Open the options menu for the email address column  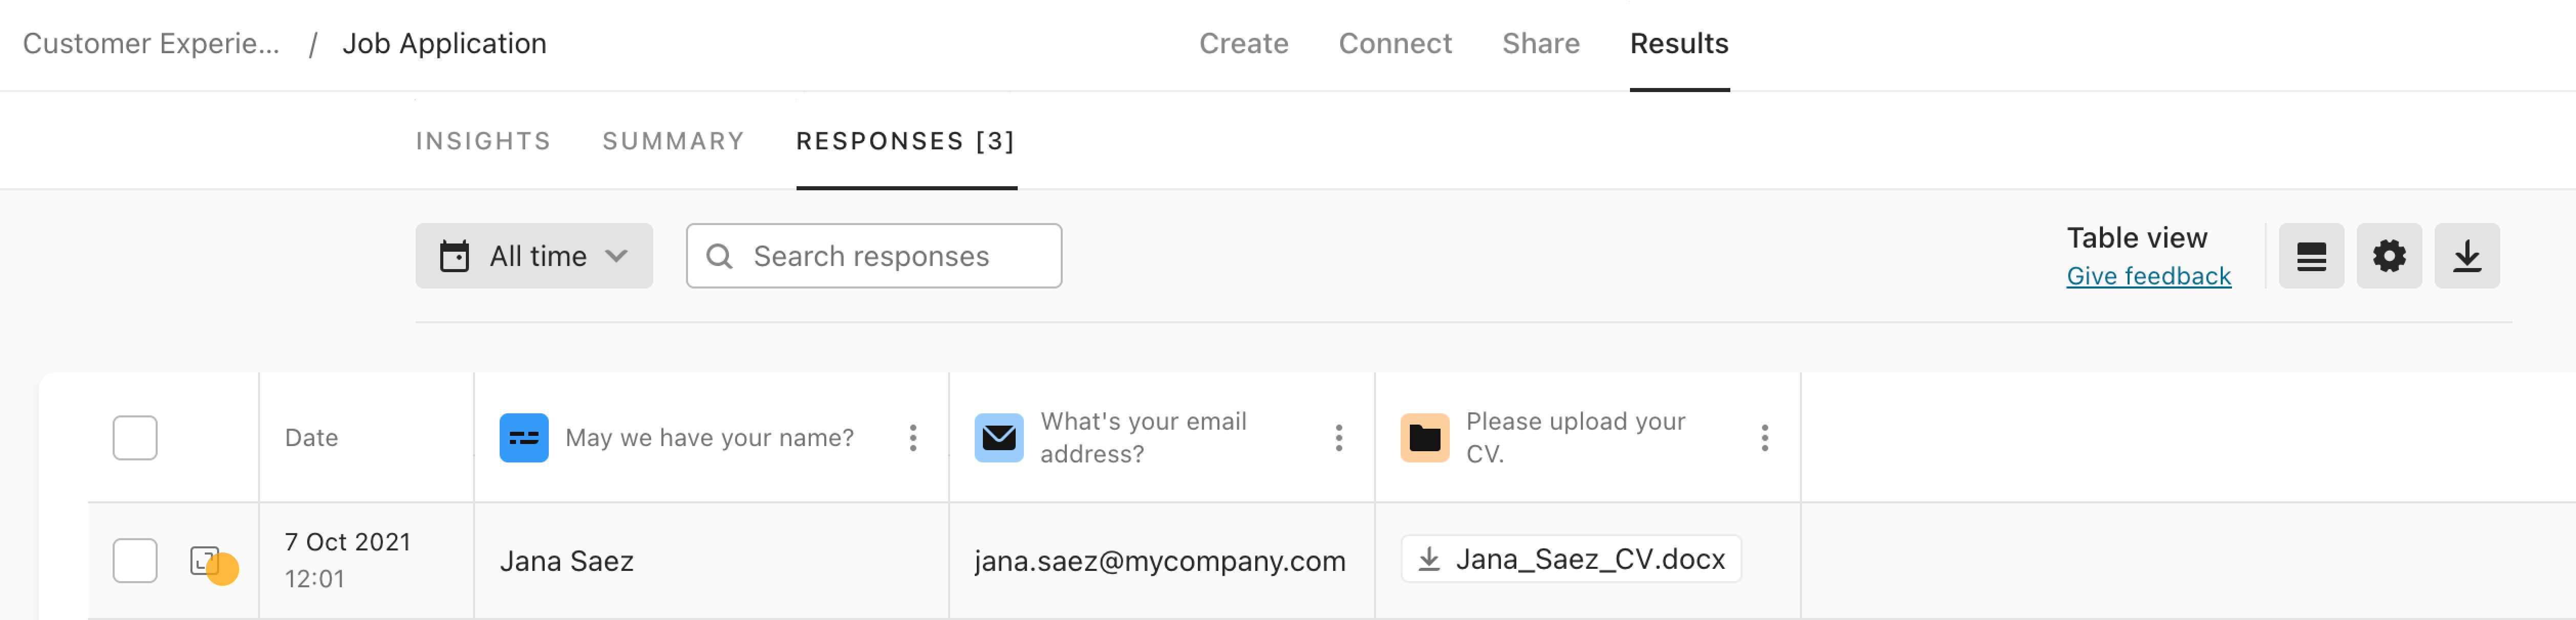[x=1338, y=438]
